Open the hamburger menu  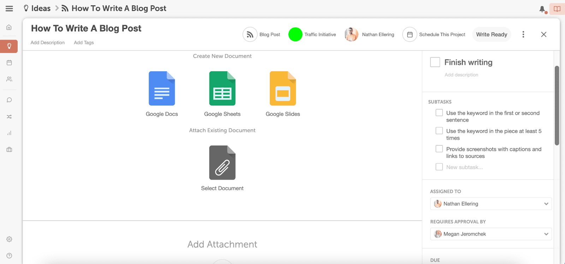point(9,8)
